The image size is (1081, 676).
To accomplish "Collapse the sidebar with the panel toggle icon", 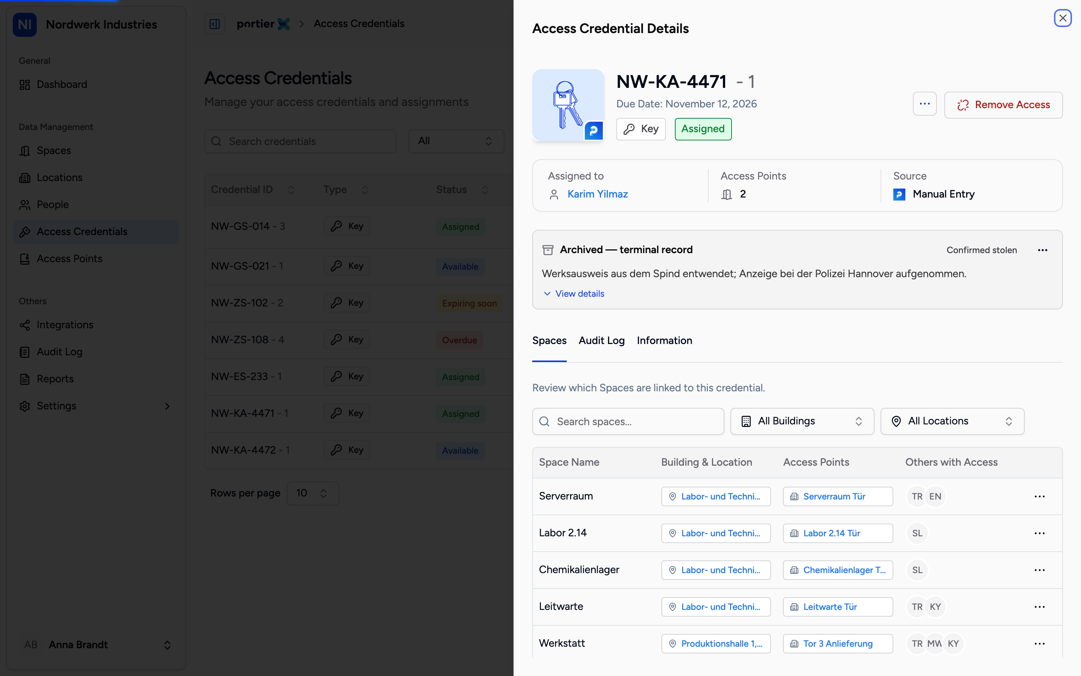I will (x=214, y=24).
